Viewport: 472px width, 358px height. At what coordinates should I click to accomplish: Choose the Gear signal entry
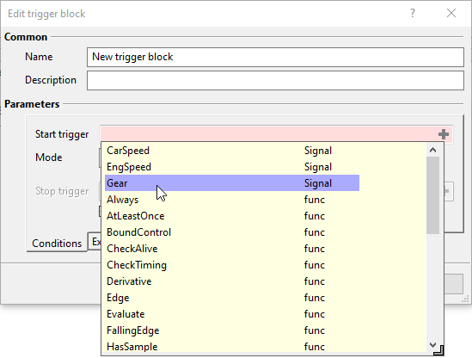[x=232, y=183]
